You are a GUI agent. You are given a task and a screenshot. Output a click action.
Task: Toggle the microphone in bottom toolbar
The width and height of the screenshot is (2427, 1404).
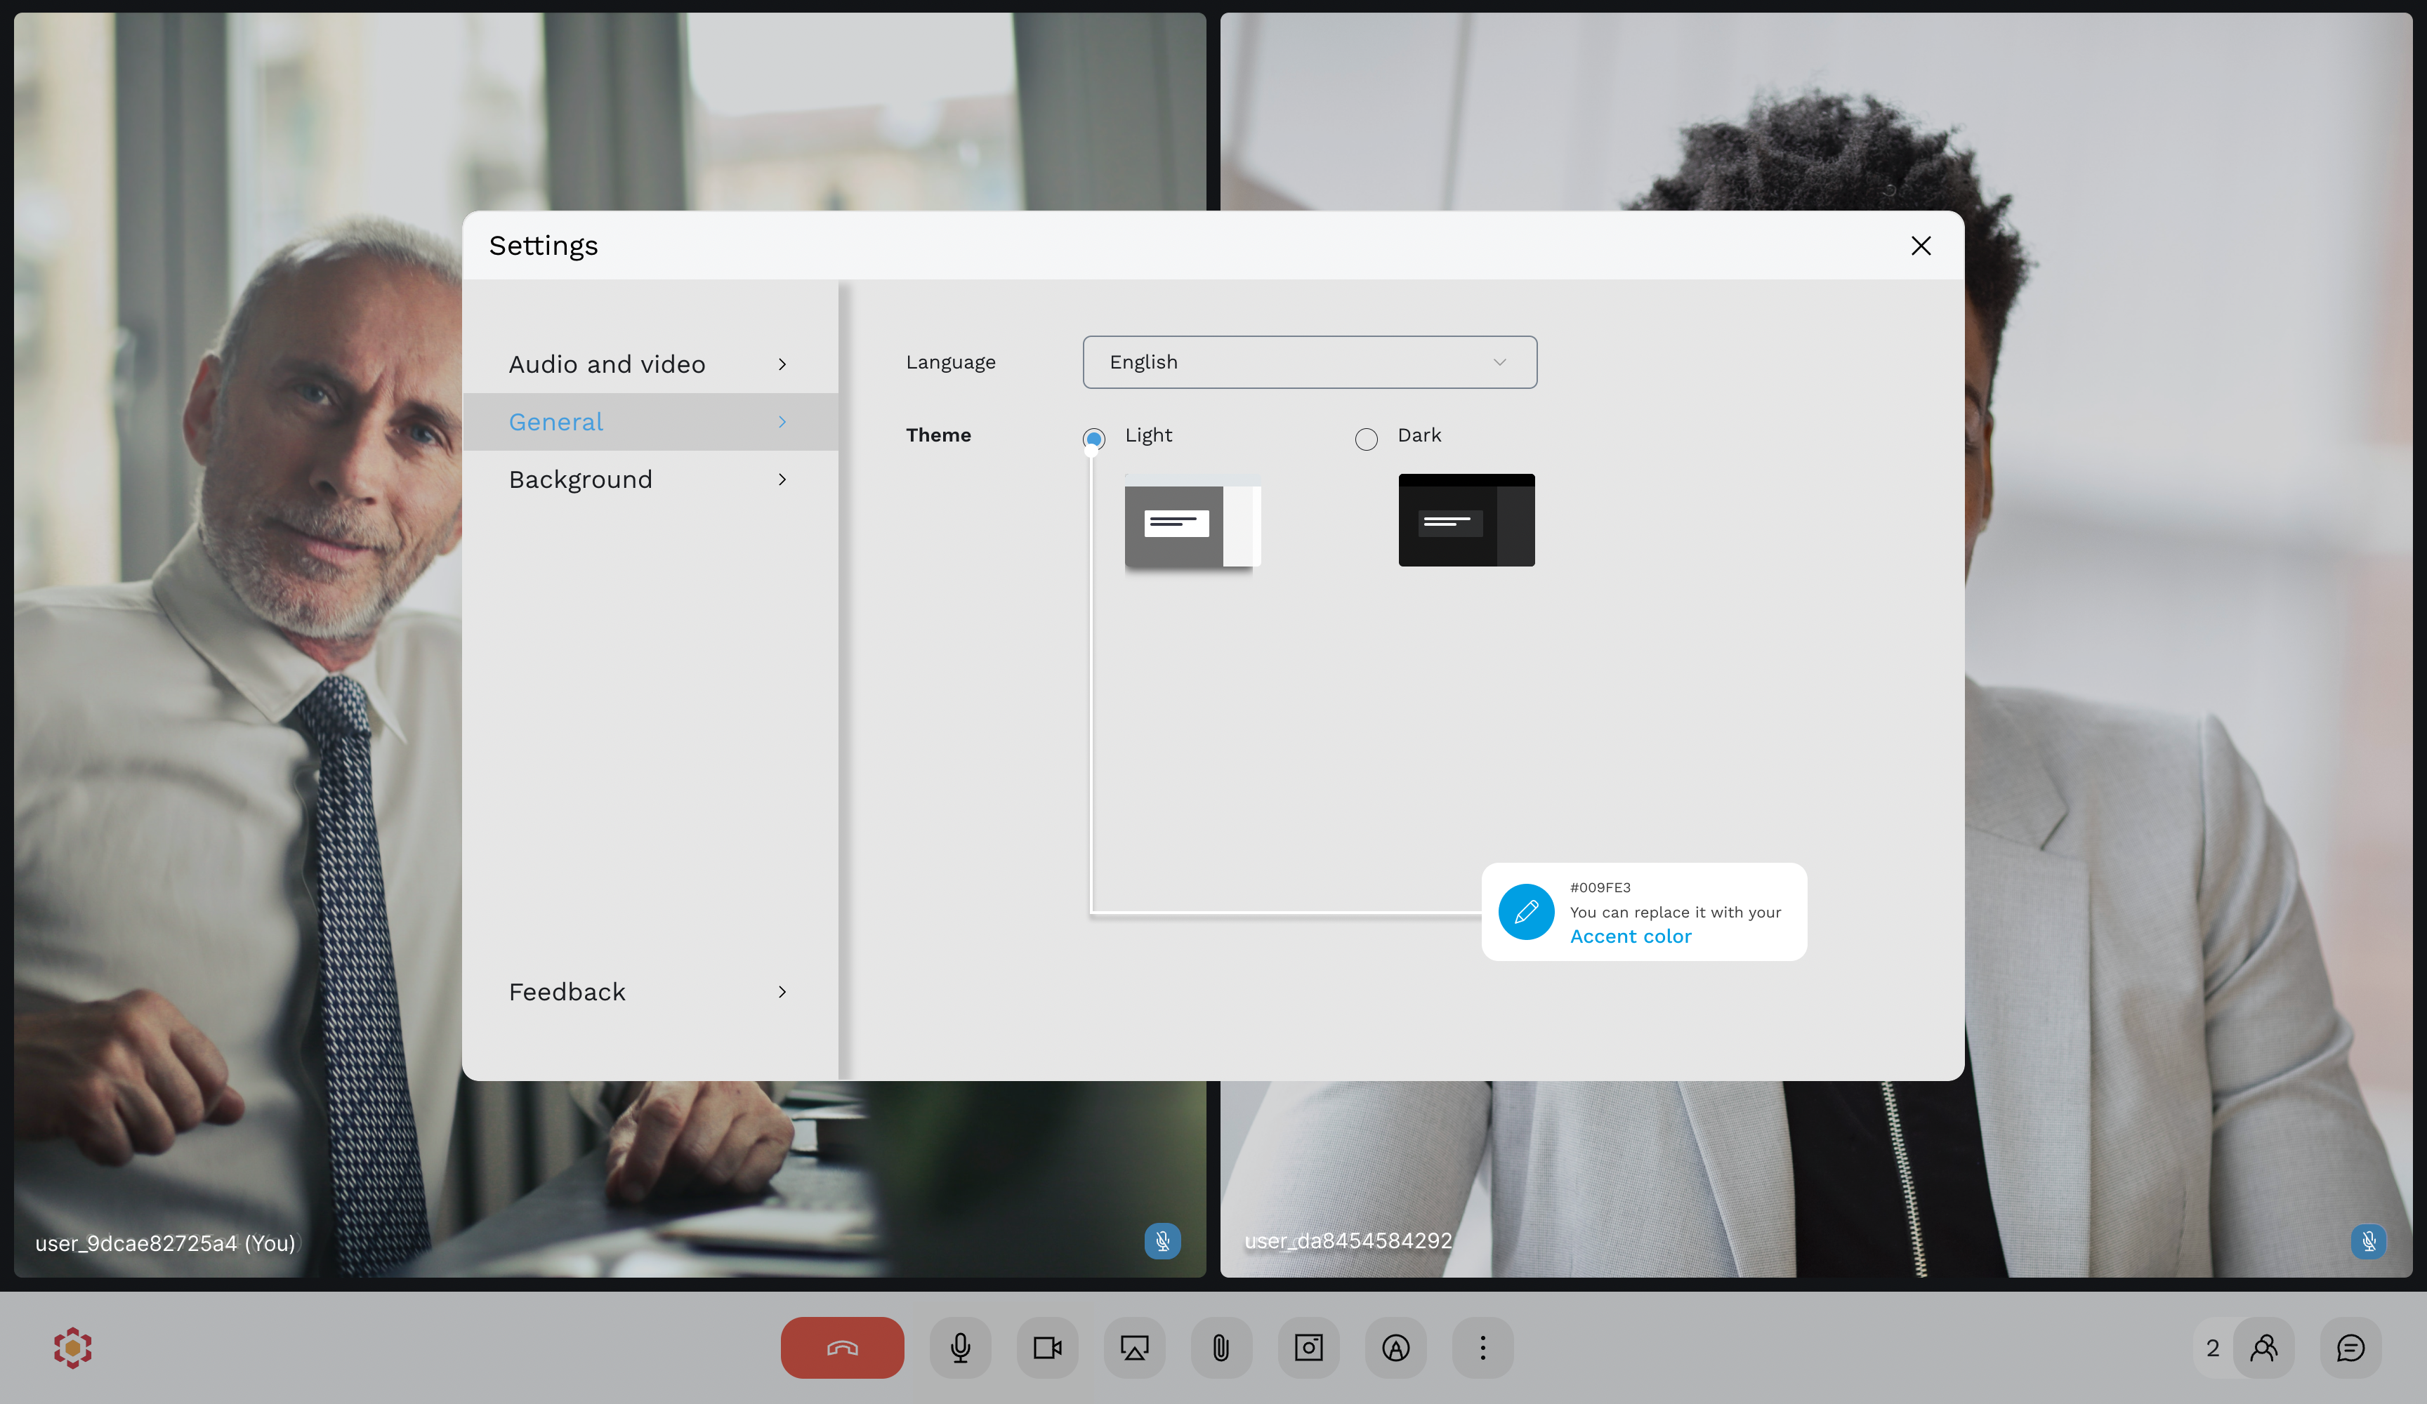960,1347
